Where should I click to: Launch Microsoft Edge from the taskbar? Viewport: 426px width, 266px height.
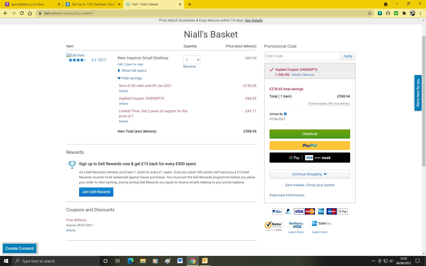click(x=130, y=261)
